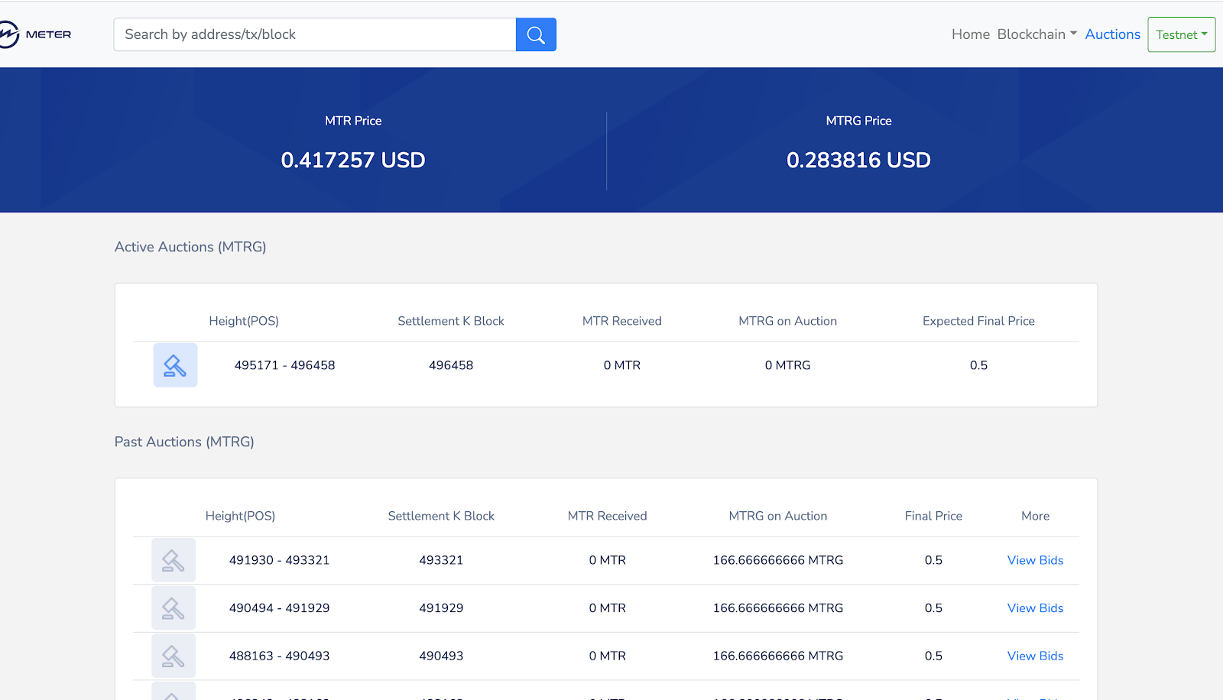Click 0 MTR received for settlement block 490493
1223x700 pixels.
[x=607, y=656]
